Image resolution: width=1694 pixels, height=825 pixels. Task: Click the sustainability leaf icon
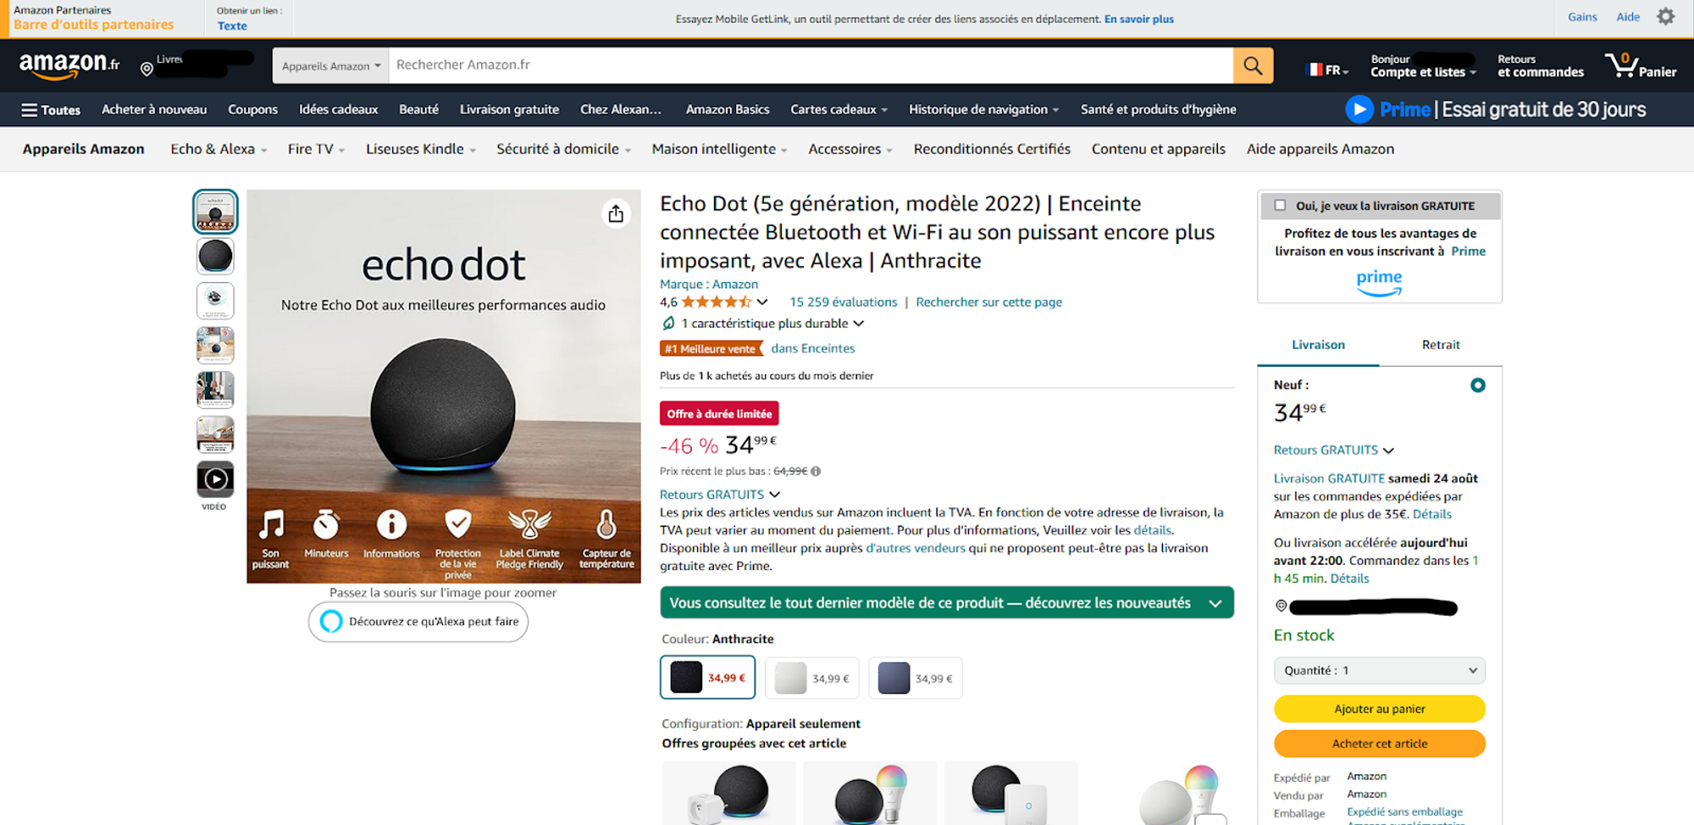[x=668, y=323]
